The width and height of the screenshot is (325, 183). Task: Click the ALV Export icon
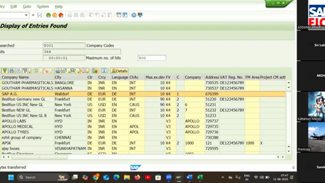(x=73, y=71)
